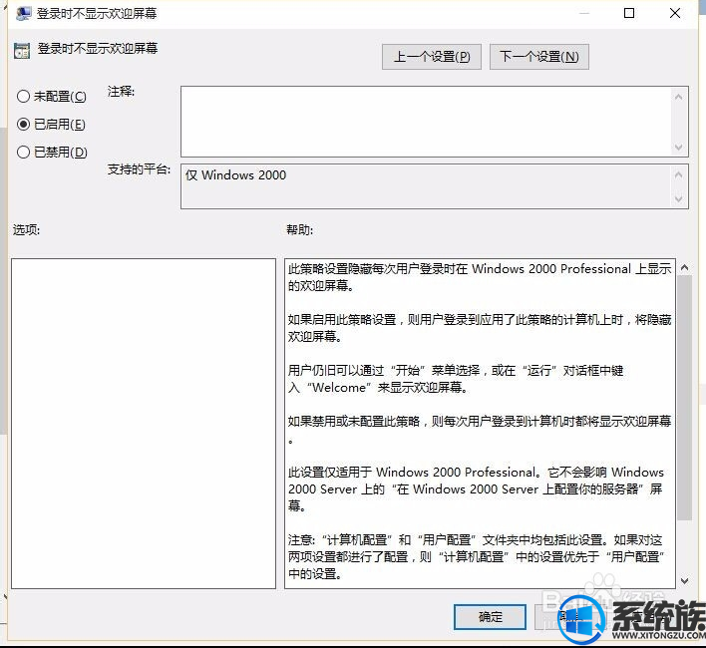Close the policy dialog window
The width and height of the screenshot is (706, 648).
[675, 13]
